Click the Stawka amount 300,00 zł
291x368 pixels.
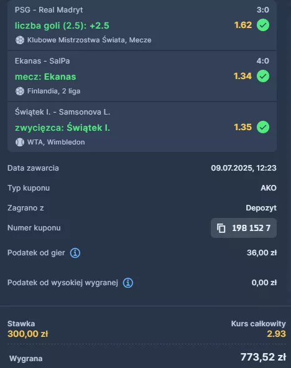[27, 334]
